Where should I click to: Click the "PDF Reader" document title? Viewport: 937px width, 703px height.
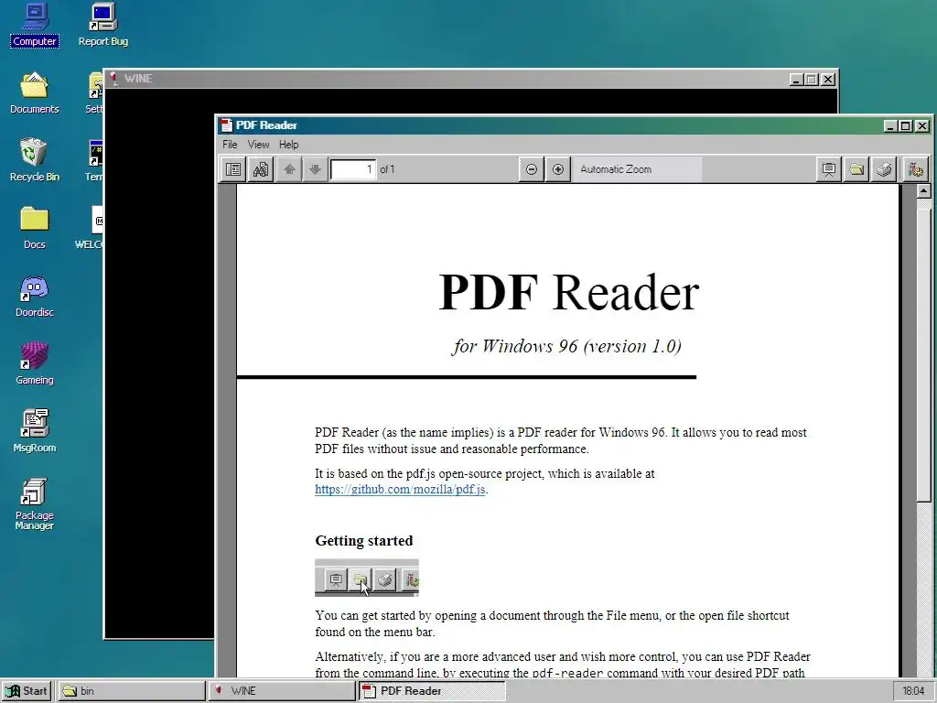click(568, 293)
